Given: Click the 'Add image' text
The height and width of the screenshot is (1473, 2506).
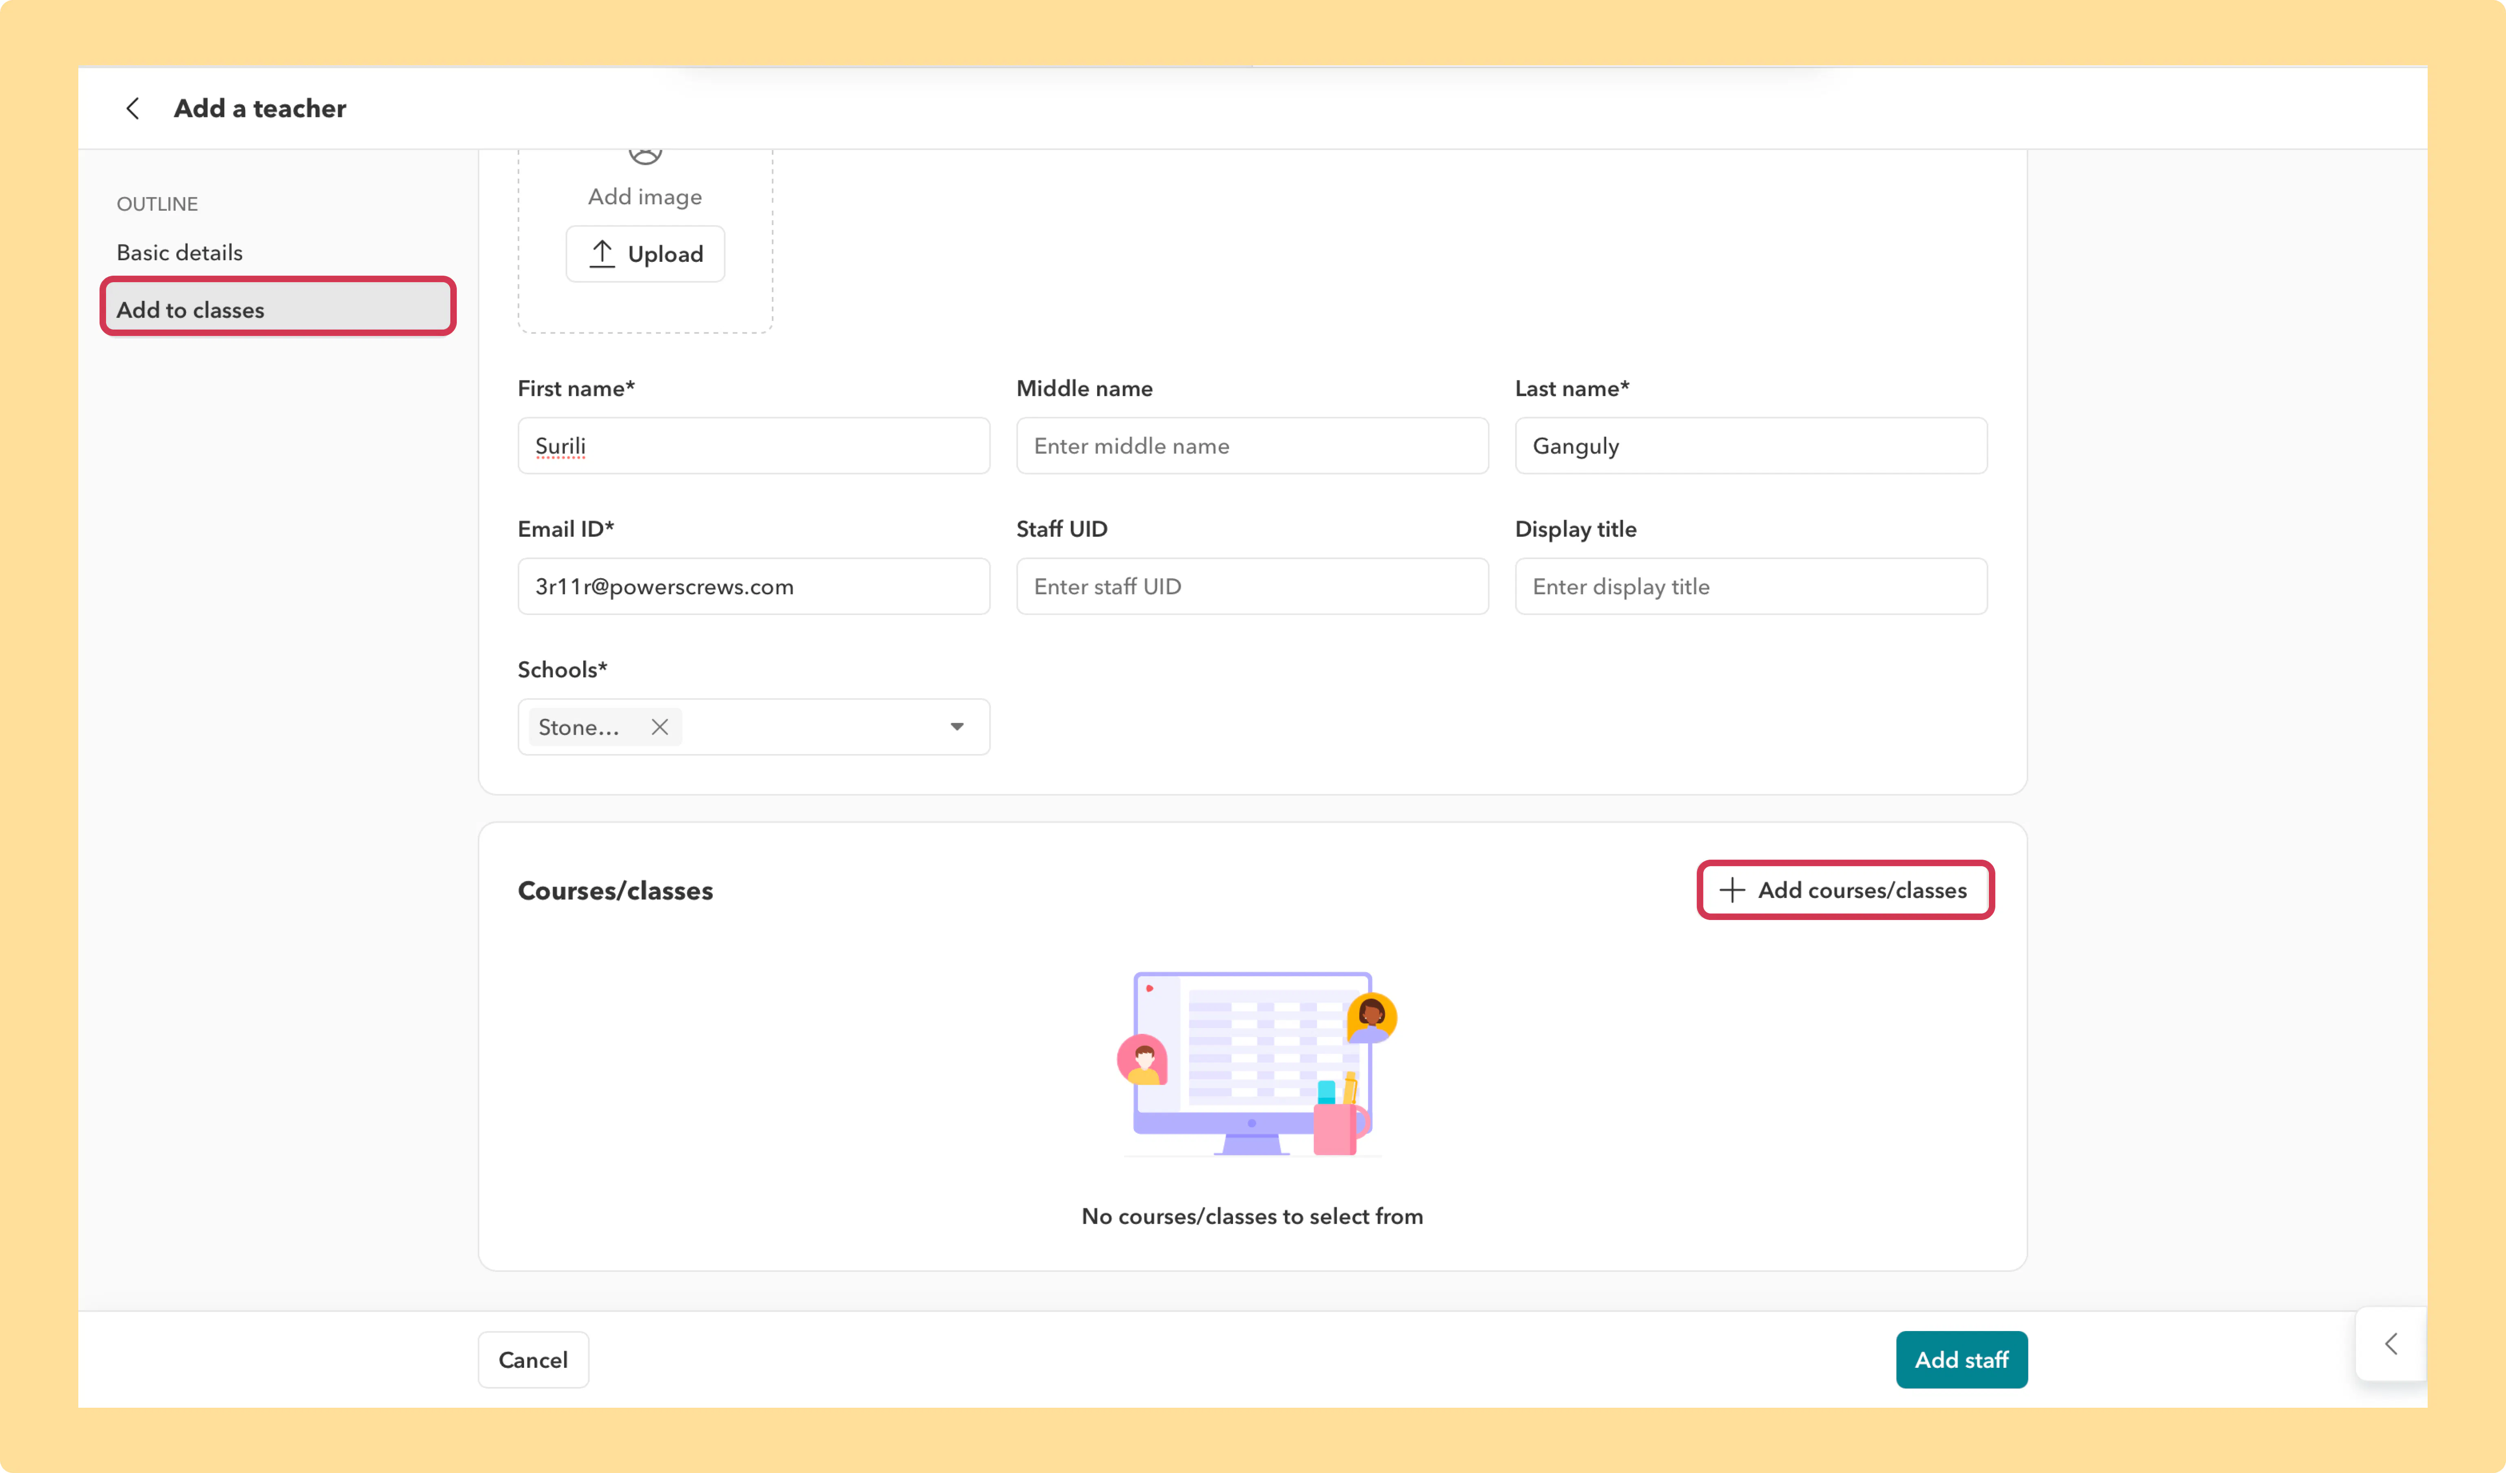Looking at the screenshot, I should (x=644, y=197).
